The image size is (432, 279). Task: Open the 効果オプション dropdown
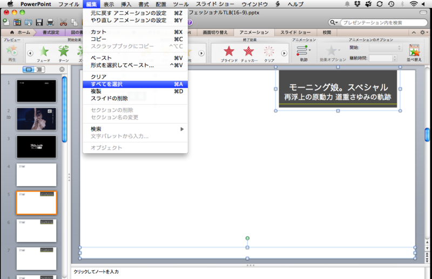point(333,54)
